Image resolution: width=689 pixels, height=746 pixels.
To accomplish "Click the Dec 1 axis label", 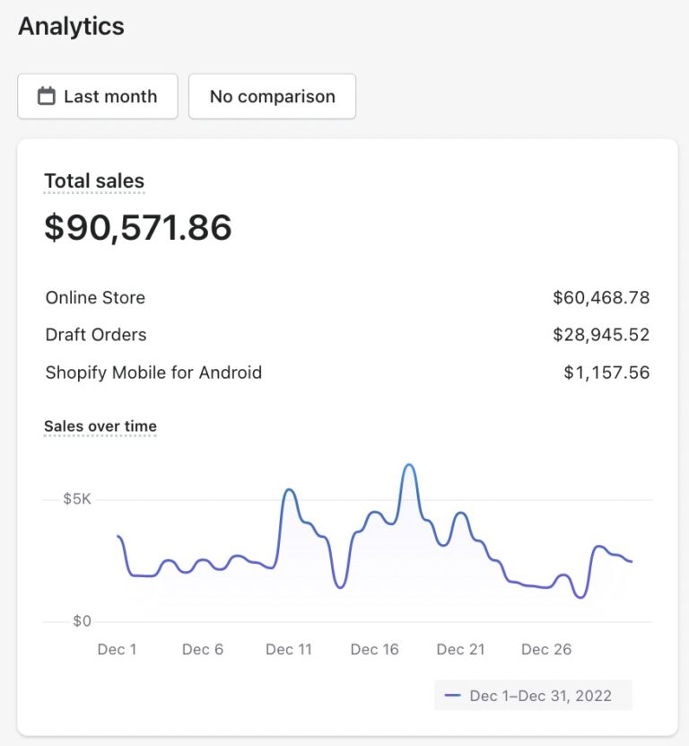I will (x=117, y=649).
